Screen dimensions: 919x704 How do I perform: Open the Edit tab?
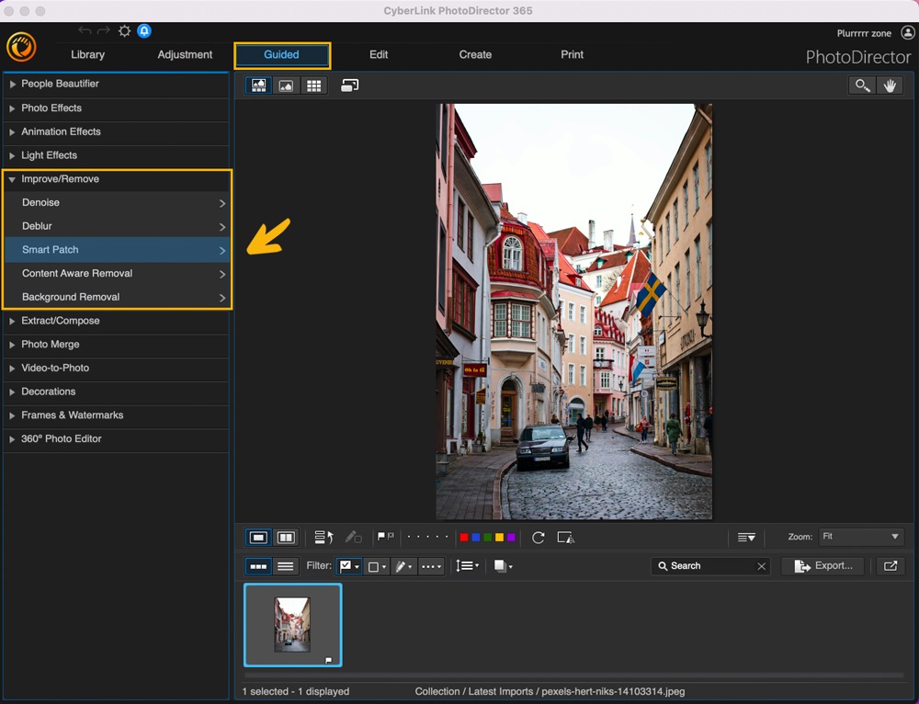pyautogui.click(x=379, y=54)
